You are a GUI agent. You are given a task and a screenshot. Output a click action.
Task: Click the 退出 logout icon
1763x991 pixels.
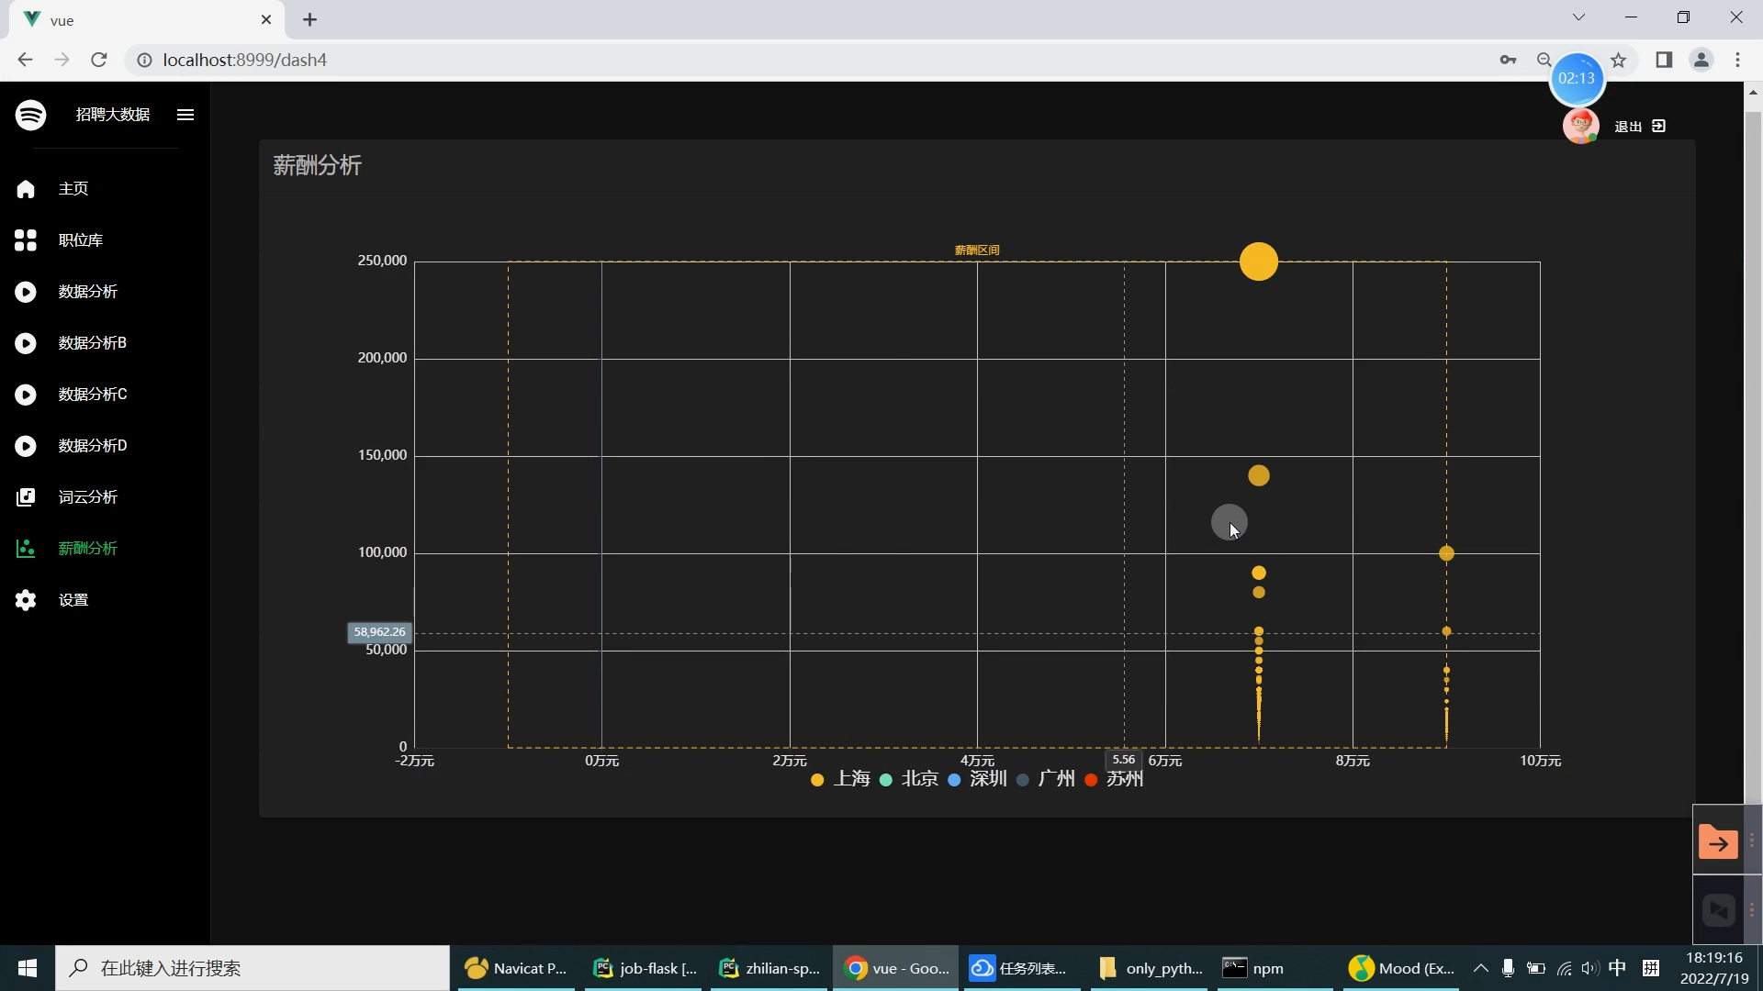1658,126
